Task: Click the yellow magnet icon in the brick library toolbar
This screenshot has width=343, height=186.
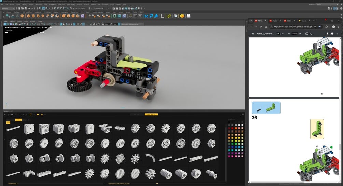Action: (x=30, y=114)
